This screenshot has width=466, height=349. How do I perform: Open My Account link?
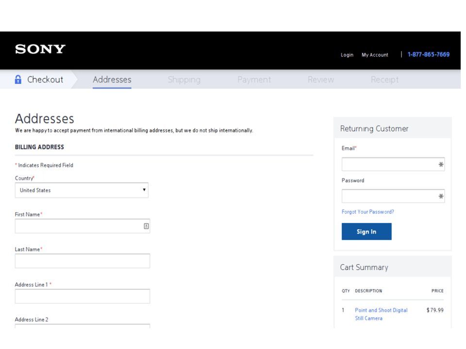[375, 55]
